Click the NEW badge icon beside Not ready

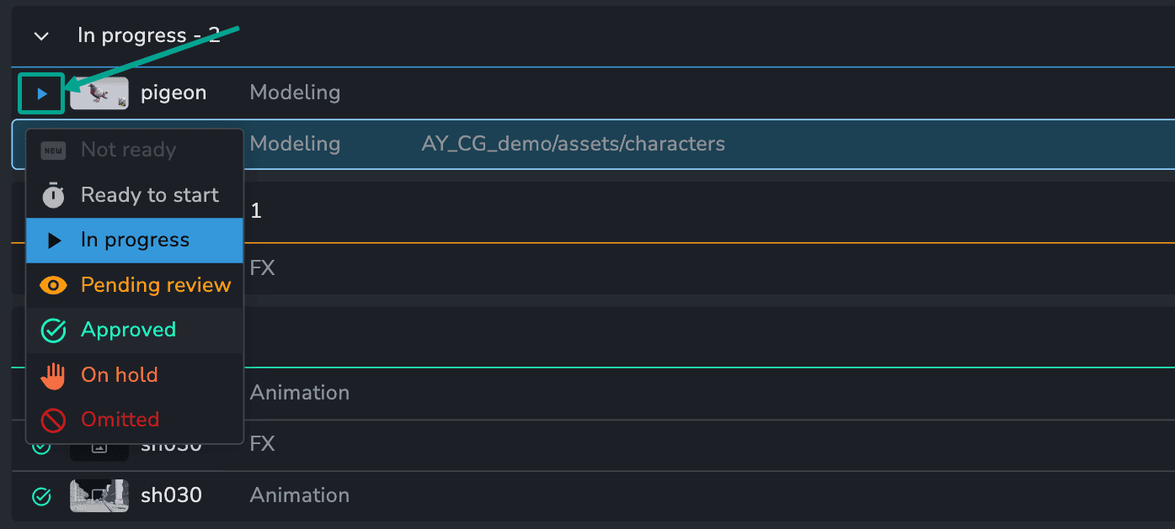coord(52,149)
